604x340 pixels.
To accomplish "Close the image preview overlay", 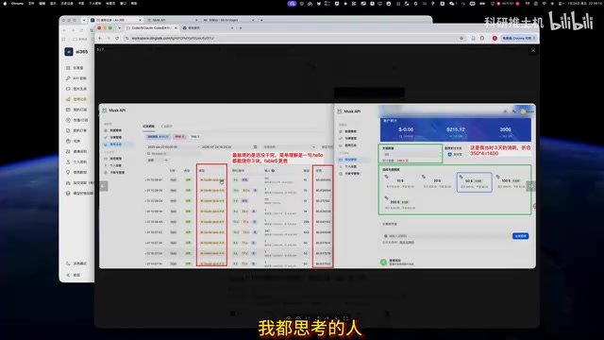I will pos(533,50).
